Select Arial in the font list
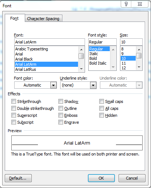 tap(46, 54)
